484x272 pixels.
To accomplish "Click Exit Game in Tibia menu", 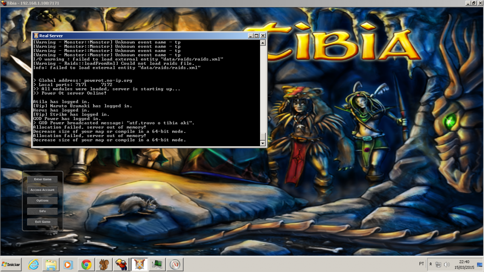I will [42, 222].
